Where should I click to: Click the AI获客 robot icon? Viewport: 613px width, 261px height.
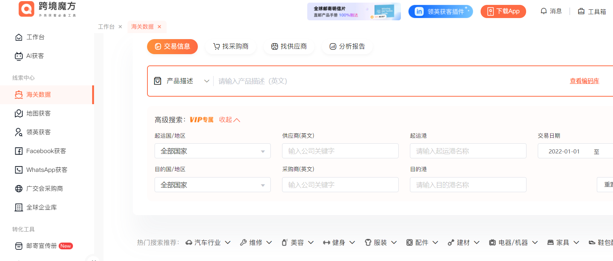(x=19, y=56)
